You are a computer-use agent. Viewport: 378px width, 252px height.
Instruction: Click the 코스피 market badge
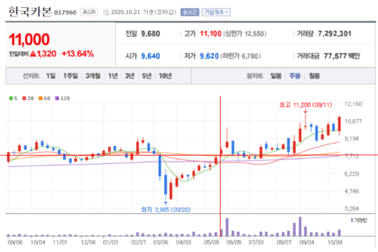click(89, 12)
